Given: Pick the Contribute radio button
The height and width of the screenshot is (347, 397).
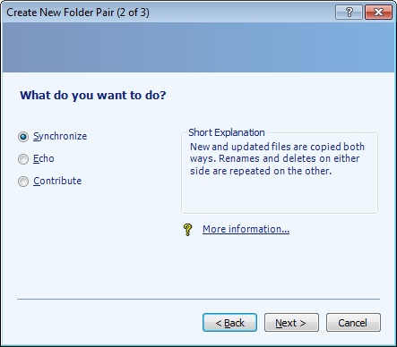Looking at the screenshot, I should click(23, 182).
